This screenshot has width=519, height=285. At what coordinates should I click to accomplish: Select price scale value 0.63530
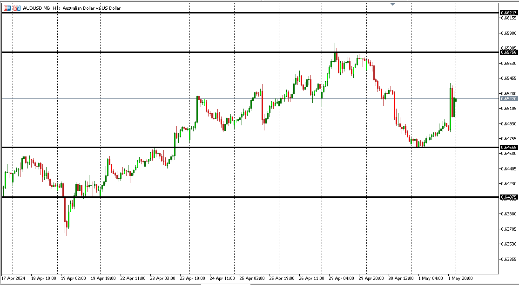pyautogui.click(x=509, y=244)
